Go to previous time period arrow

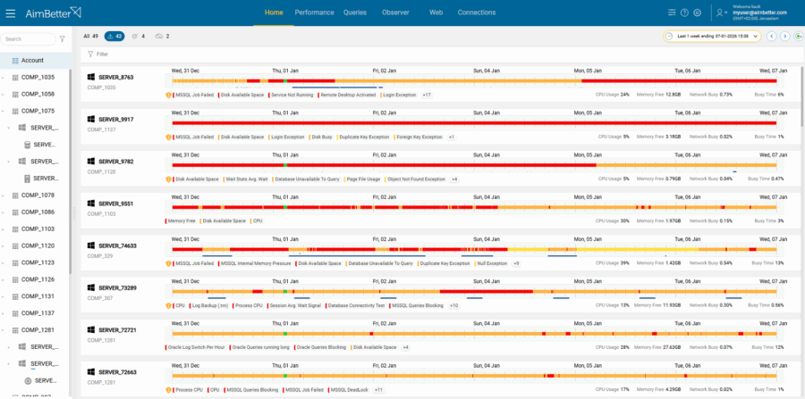(x=771, y=36)
